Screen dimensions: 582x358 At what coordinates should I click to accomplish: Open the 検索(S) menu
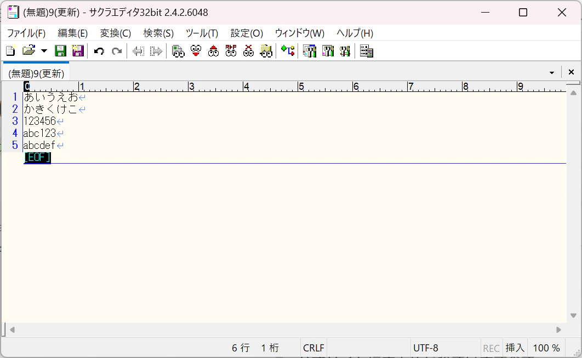click(x=158, y=33)
